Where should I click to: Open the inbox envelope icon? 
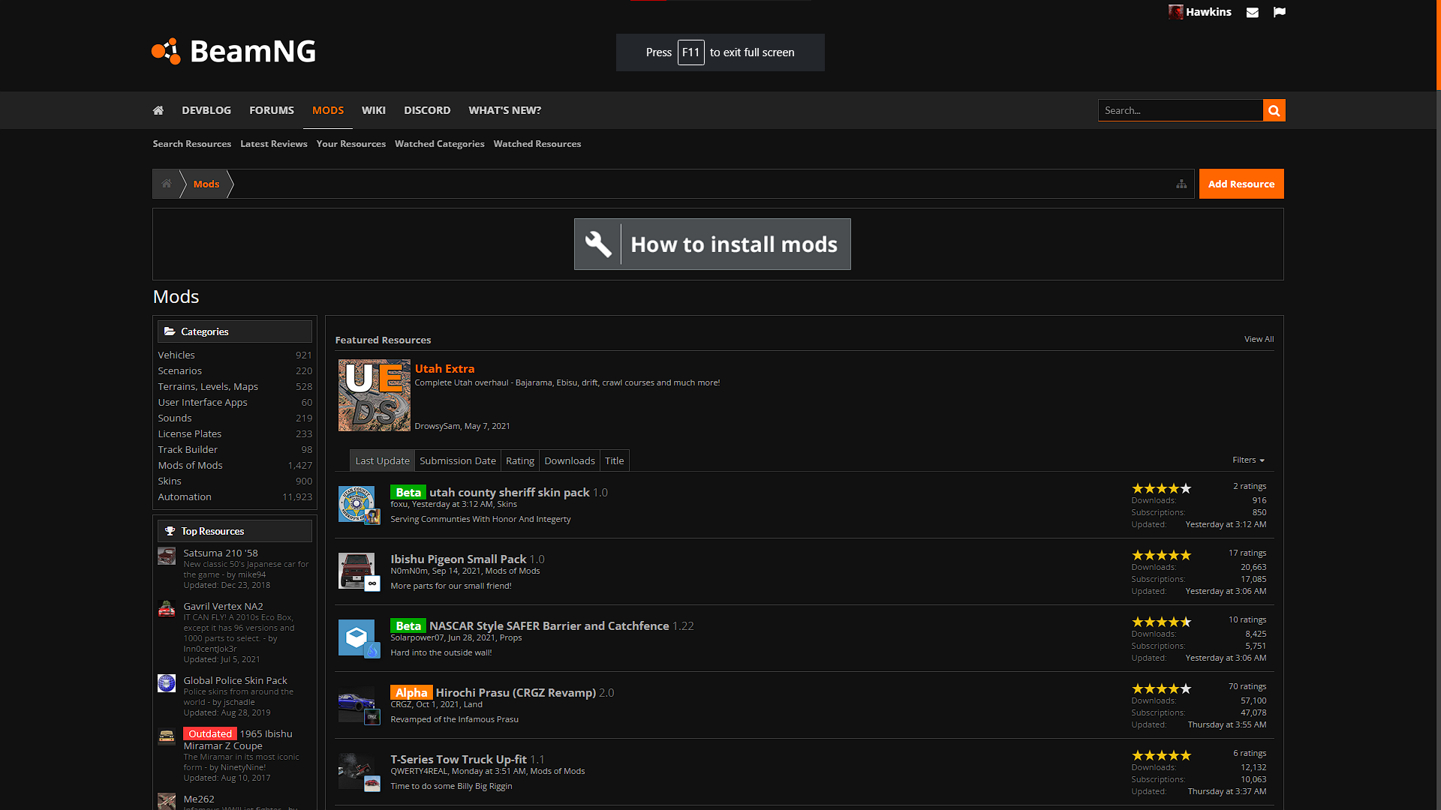[1252, 13]
